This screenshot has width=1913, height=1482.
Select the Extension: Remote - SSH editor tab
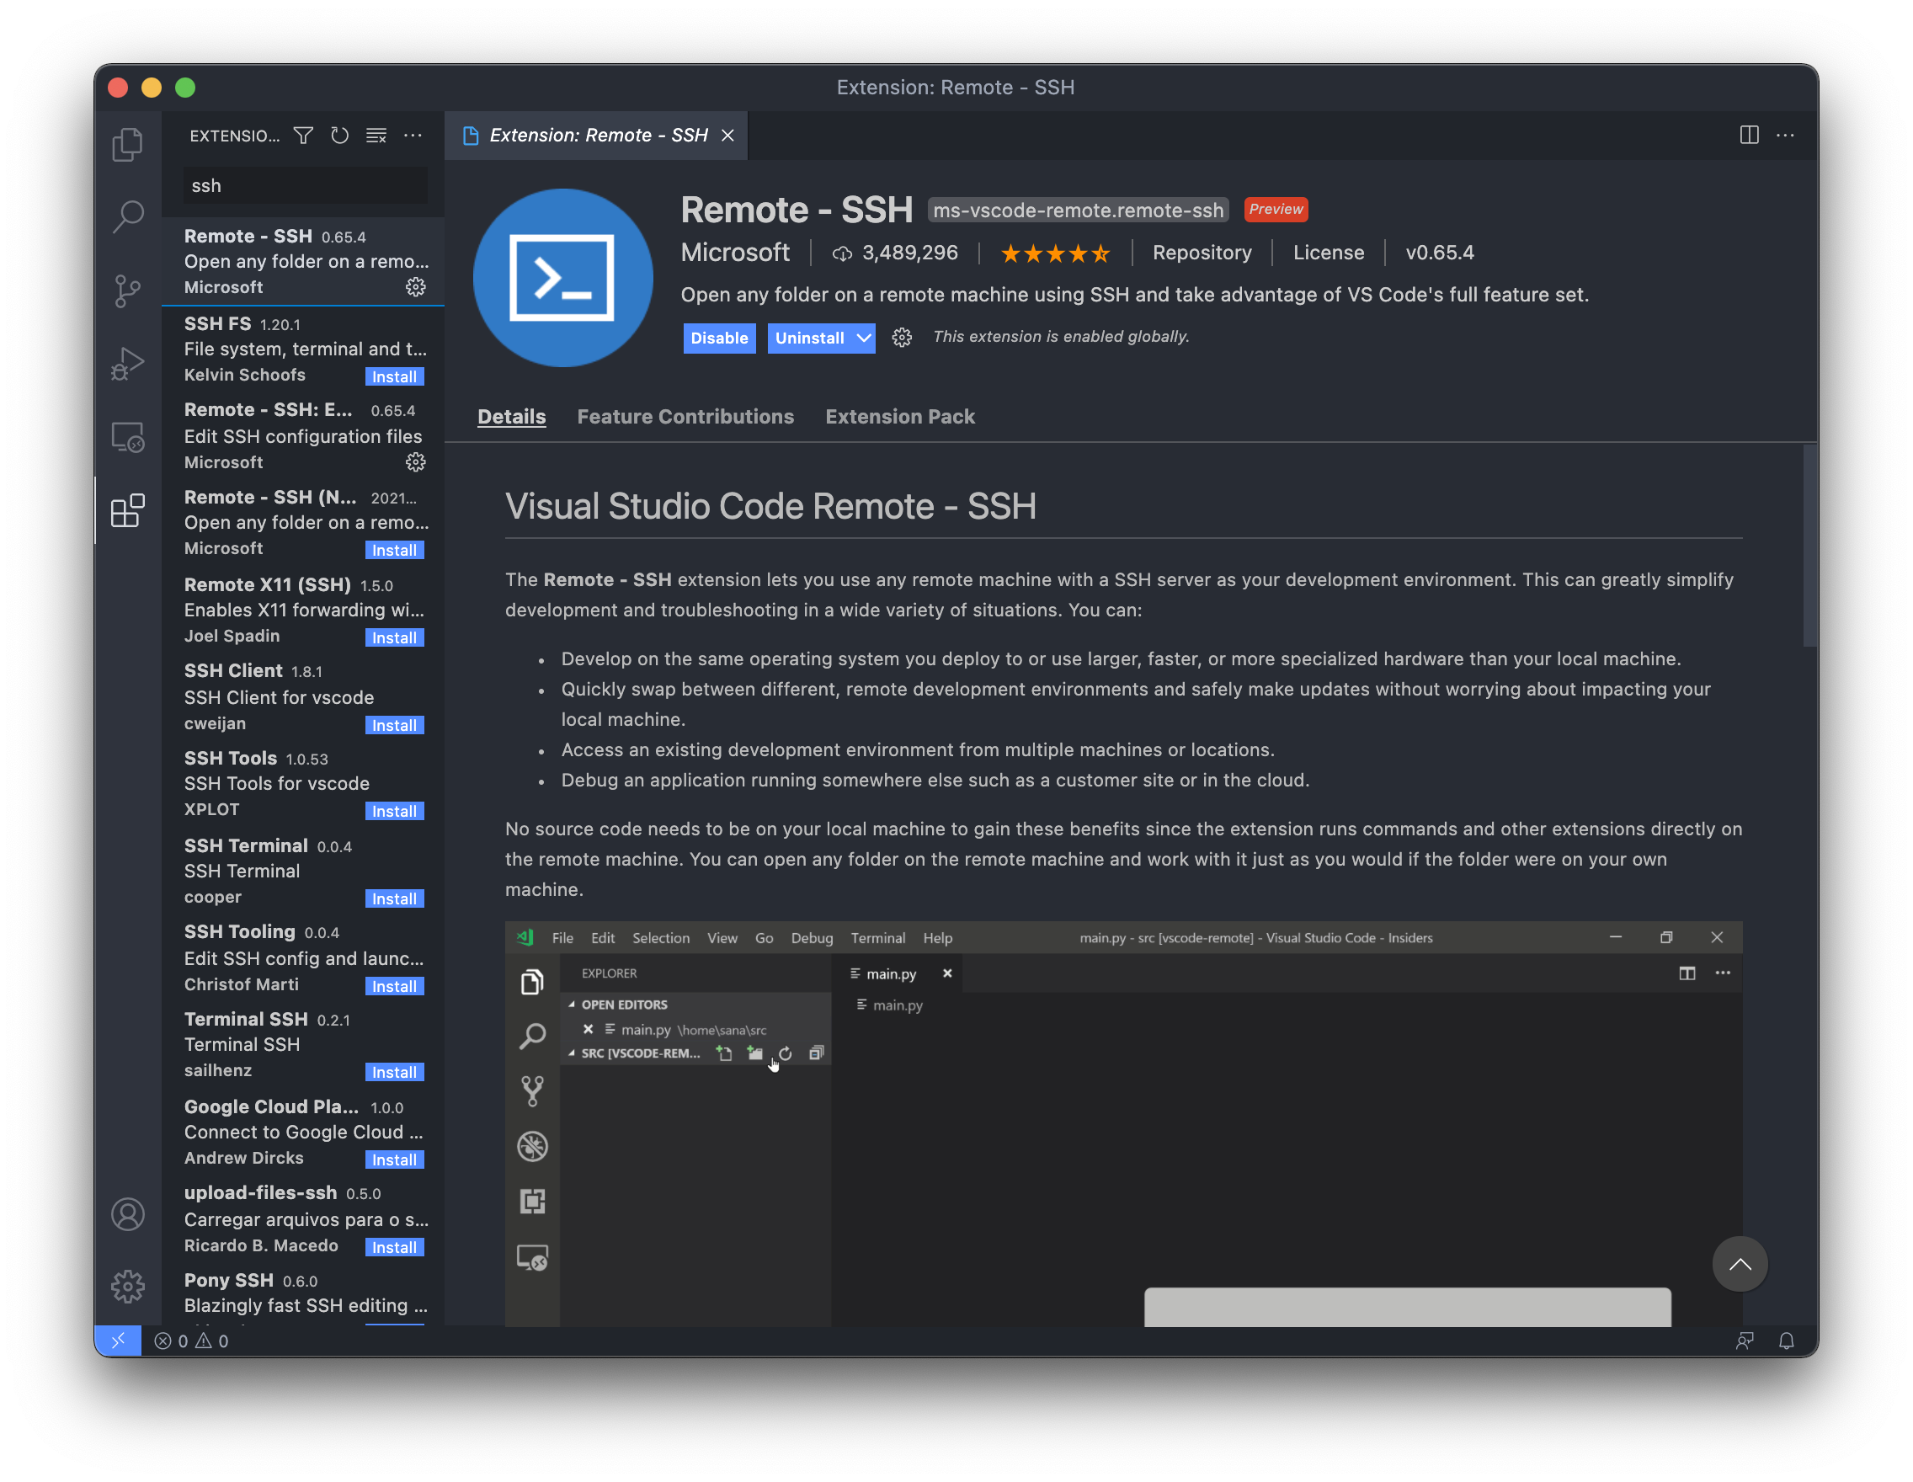click(x=596, y=136)
